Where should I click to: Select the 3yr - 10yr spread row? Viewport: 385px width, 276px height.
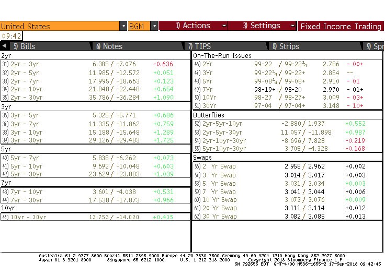(95, 132)
